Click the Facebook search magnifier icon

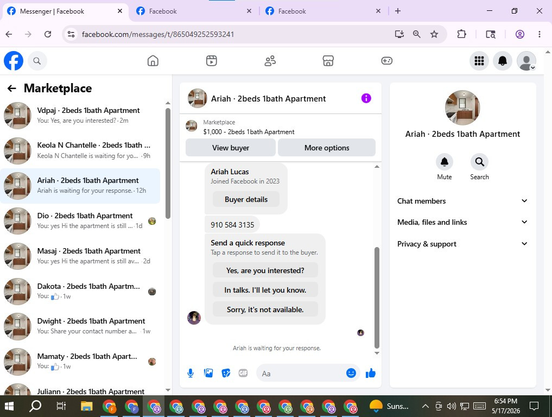(x=37, y=61)
